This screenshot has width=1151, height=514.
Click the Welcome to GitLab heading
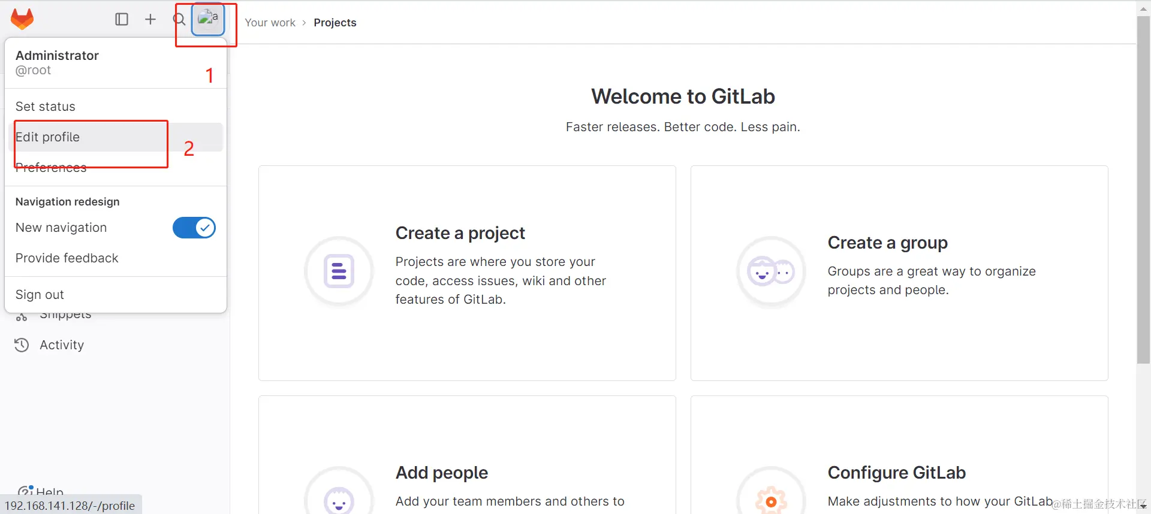point(683,96)
